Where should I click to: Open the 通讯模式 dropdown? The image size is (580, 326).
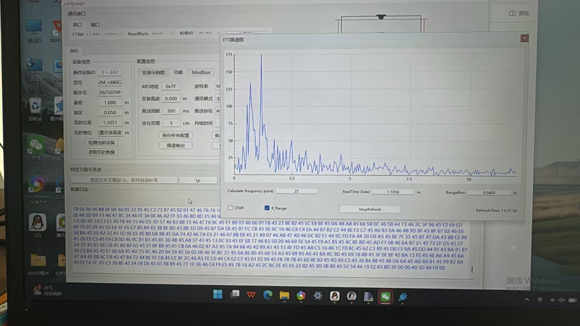(218, 99)
